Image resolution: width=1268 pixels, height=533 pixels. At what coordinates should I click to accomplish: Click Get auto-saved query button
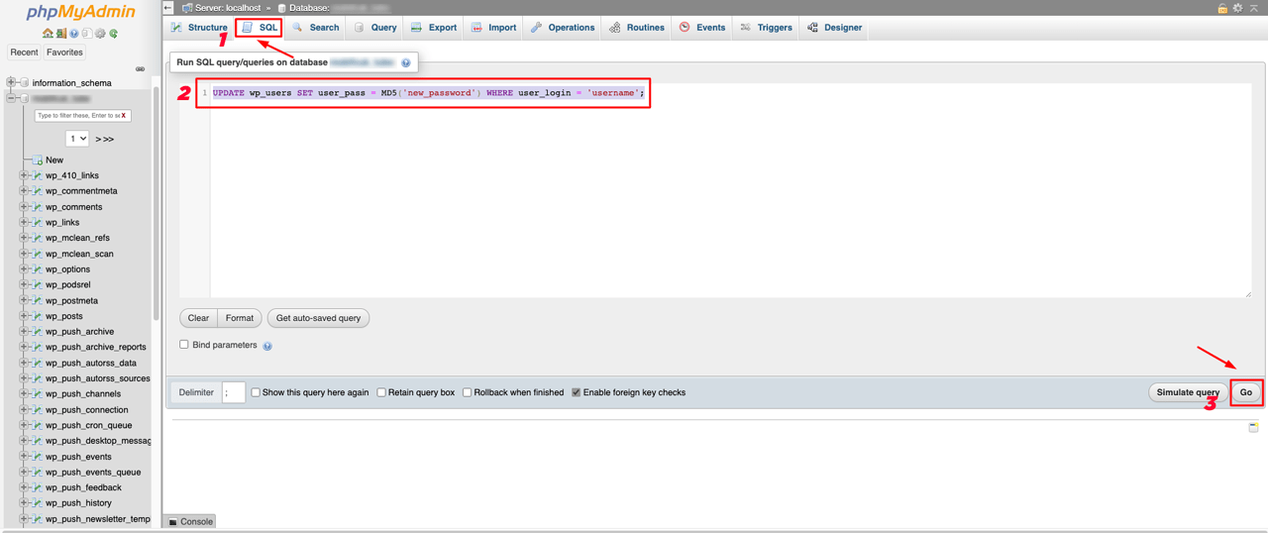click(318, 318)
